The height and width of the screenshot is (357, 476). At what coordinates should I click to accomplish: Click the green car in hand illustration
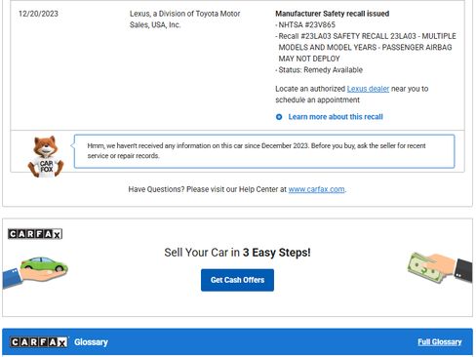tap(35, 272)
